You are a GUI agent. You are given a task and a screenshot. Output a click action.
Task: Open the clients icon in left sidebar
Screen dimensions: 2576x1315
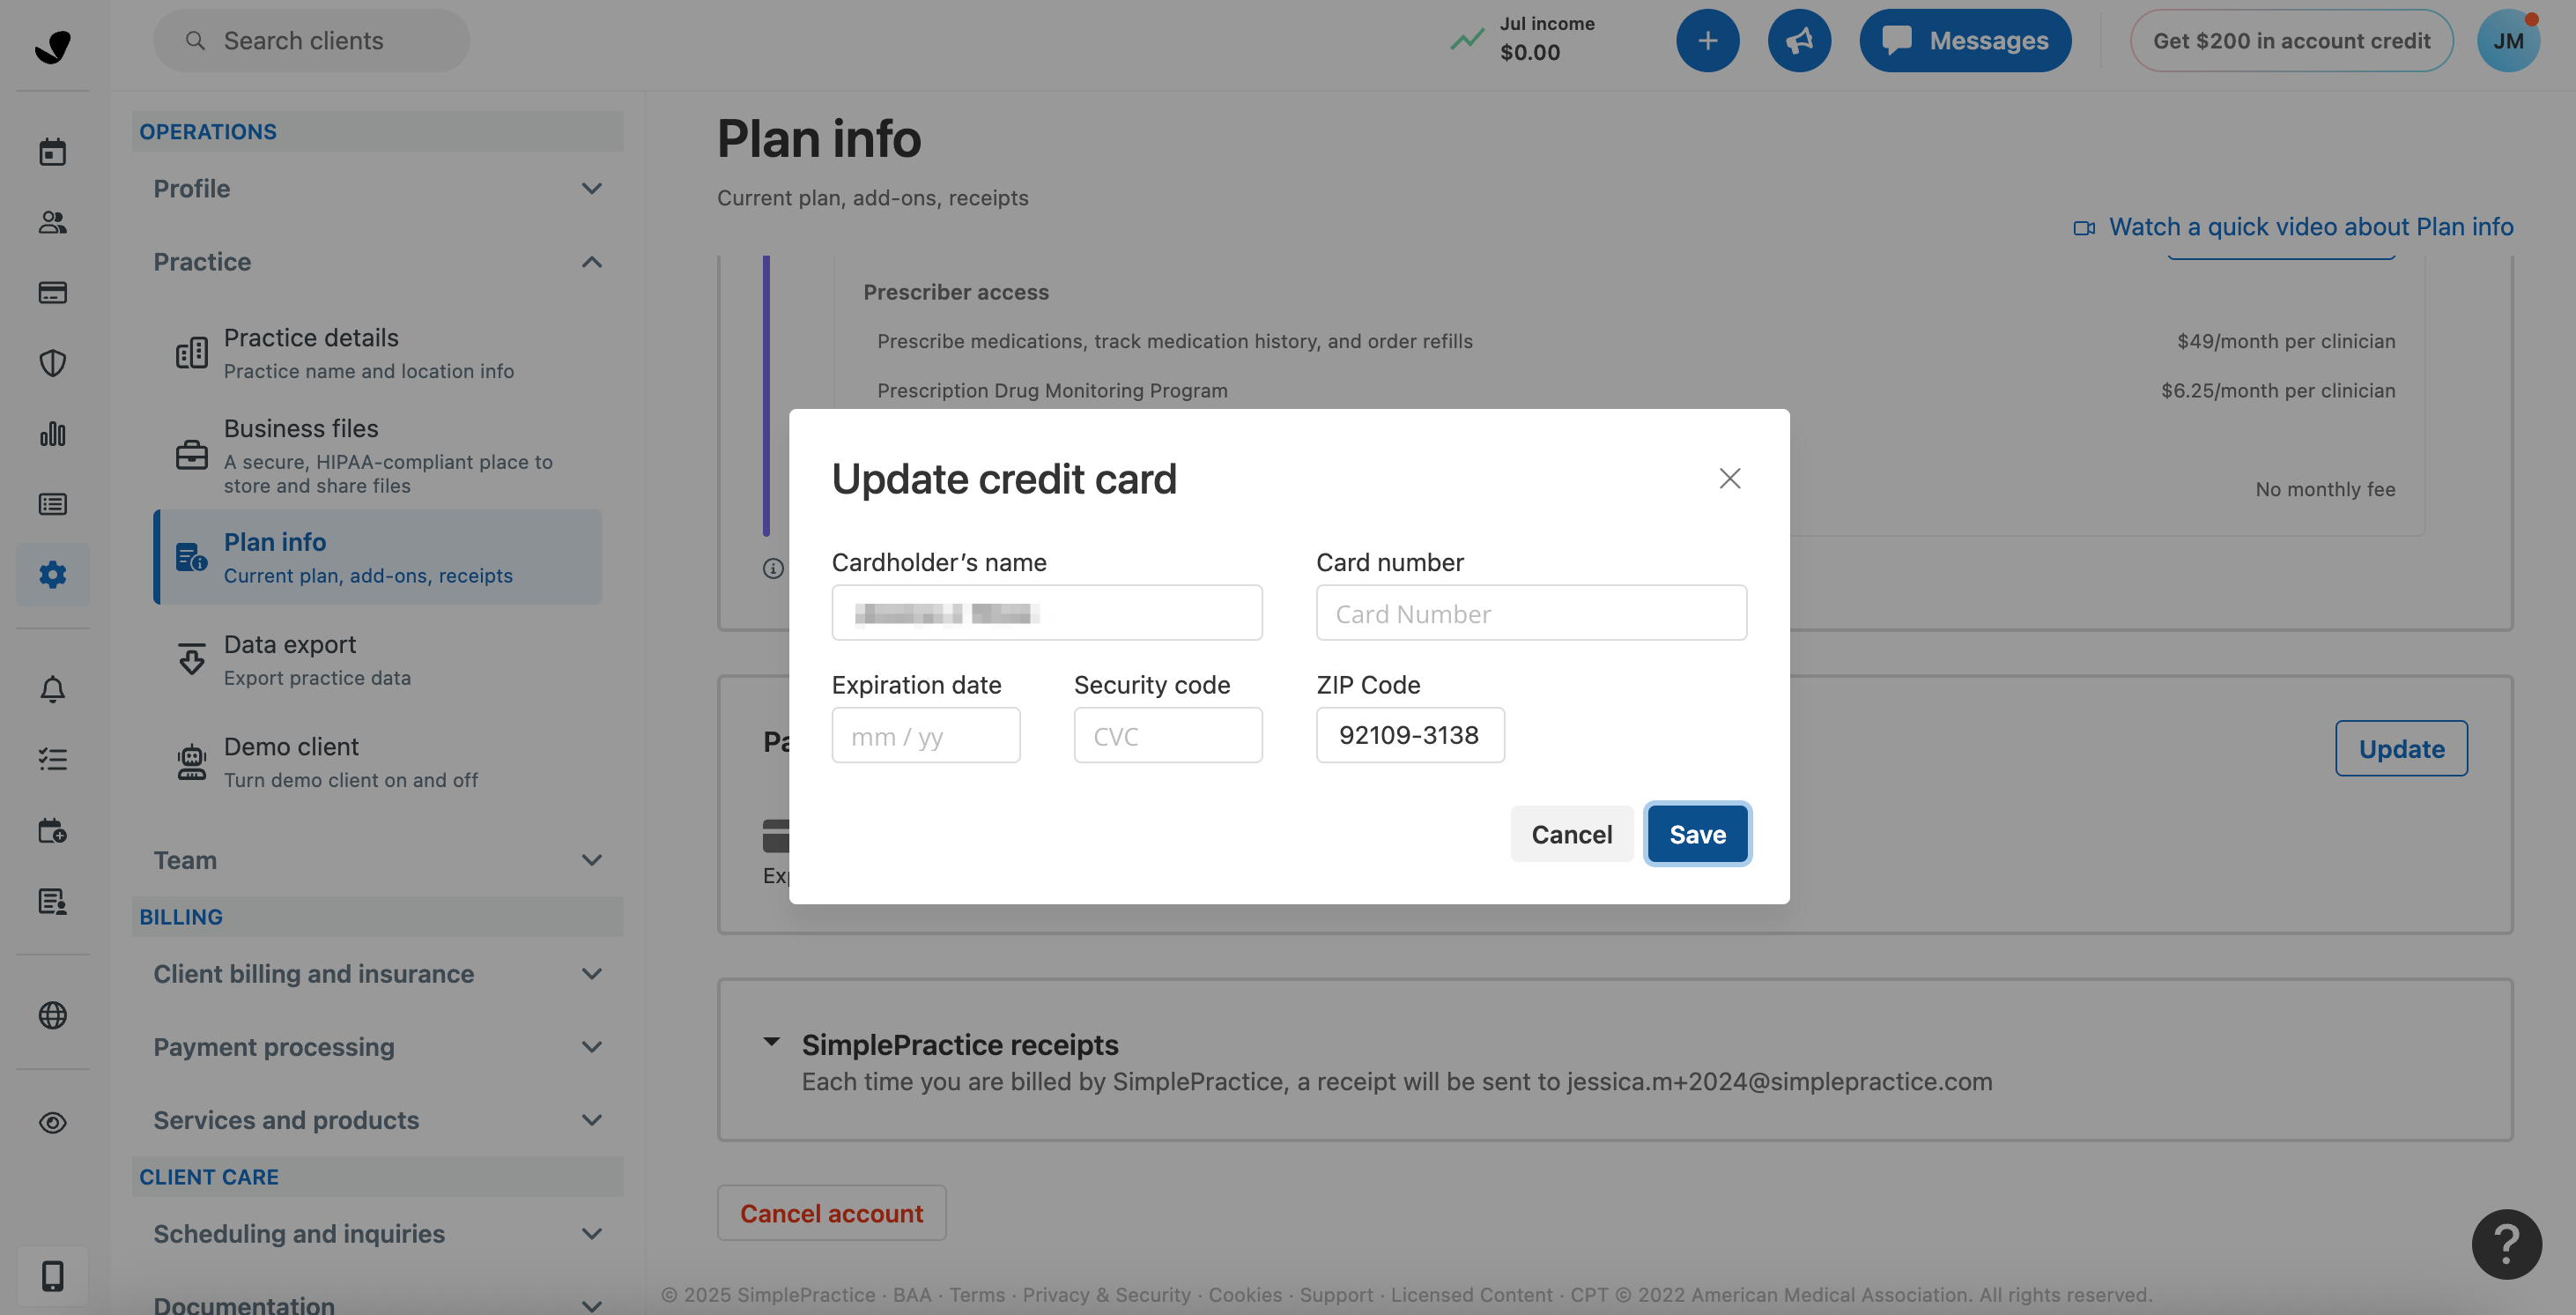52,222
